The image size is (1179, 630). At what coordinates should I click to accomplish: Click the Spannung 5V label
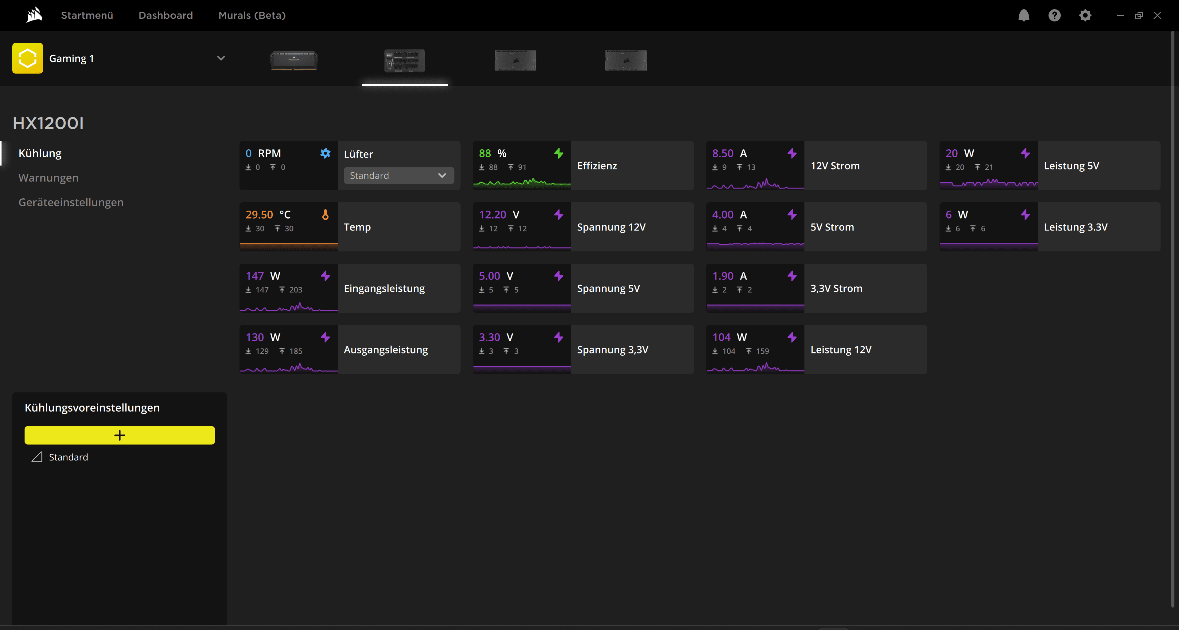point(608,288)
